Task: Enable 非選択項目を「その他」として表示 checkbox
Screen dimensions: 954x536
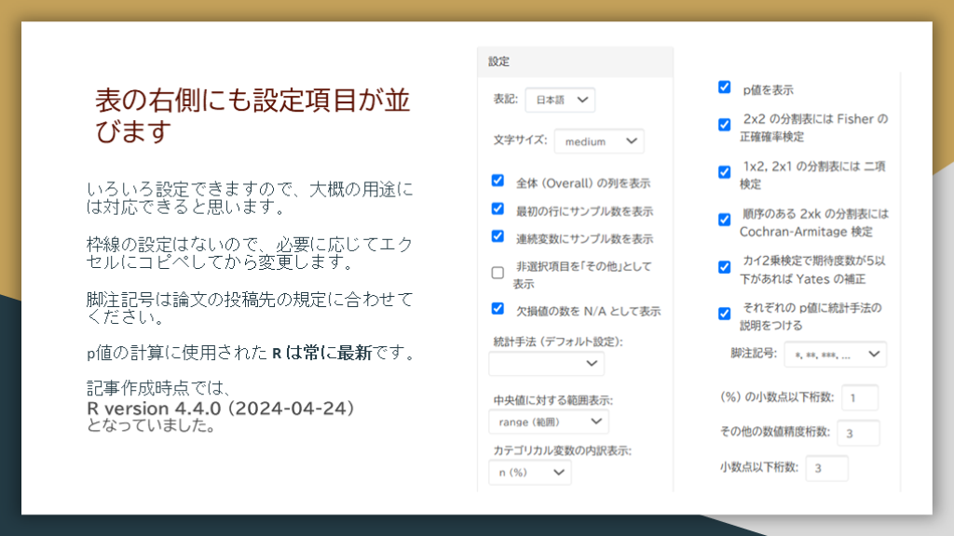Action: point(497,273)
